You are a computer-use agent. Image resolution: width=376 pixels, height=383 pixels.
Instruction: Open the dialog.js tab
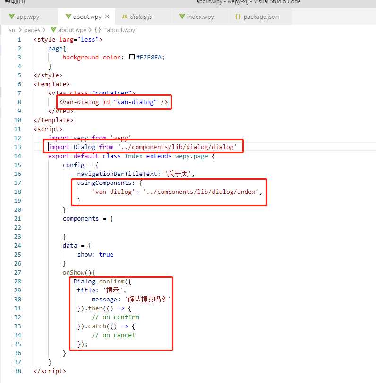(141, 17)
